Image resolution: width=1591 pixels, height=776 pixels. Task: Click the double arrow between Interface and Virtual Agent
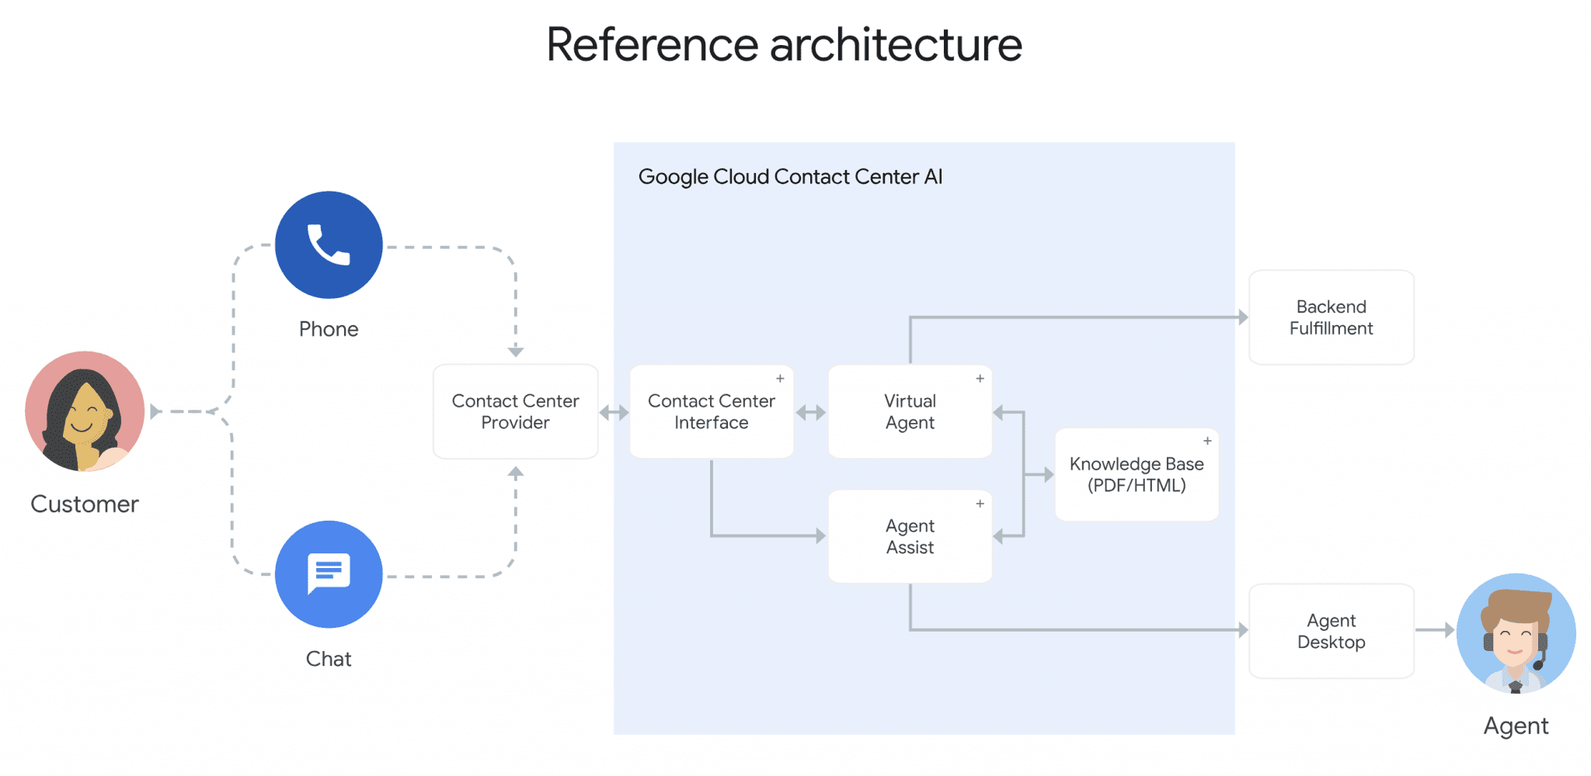(811, 413)
